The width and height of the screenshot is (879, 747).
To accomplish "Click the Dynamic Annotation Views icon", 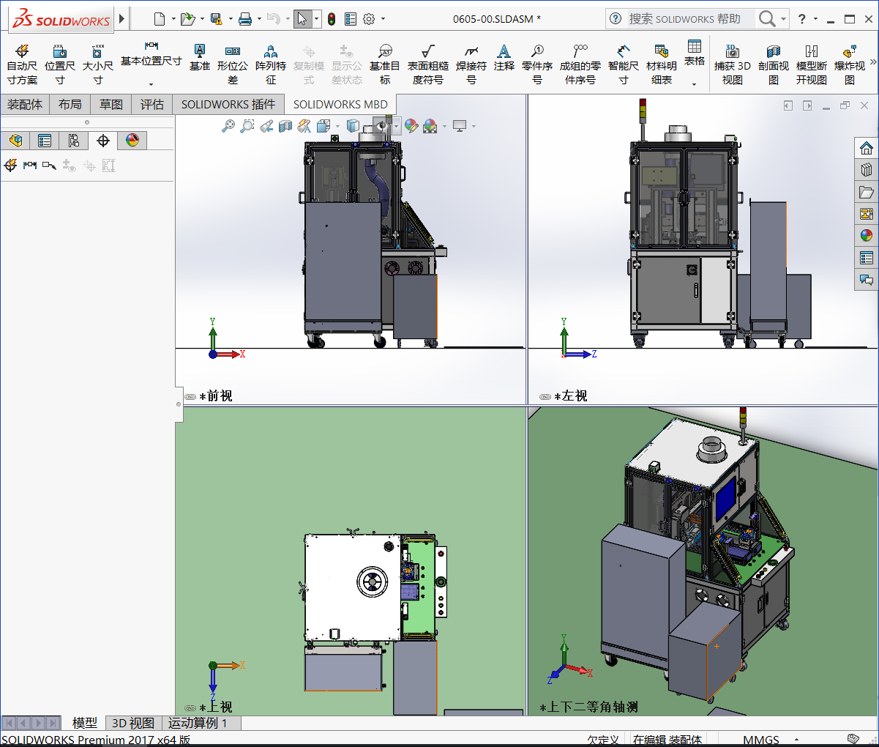I will [x=304, y=126].
